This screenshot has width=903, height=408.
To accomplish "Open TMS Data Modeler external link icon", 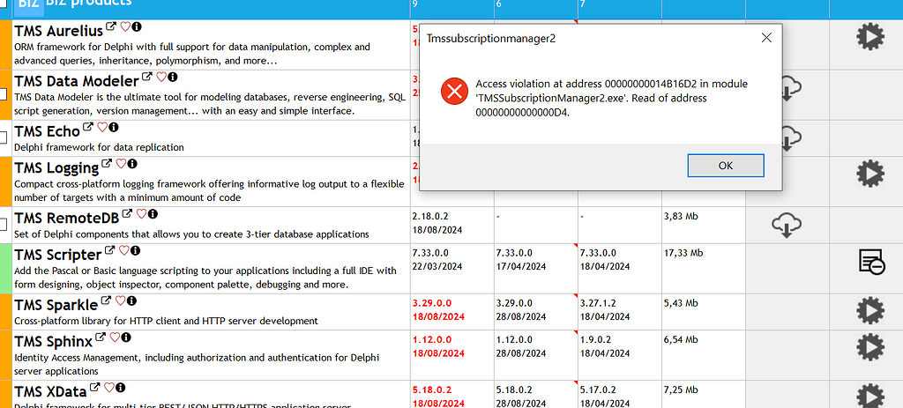I will (147, 77).
